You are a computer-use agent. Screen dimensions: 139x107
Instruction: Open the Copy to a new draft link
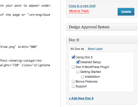click(x=82, y=6)
